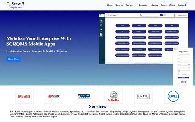The height and width of the screenshot is (122, 195).
Task: Click the bell icon in dashboard sidebar
Action: point(101,30)
